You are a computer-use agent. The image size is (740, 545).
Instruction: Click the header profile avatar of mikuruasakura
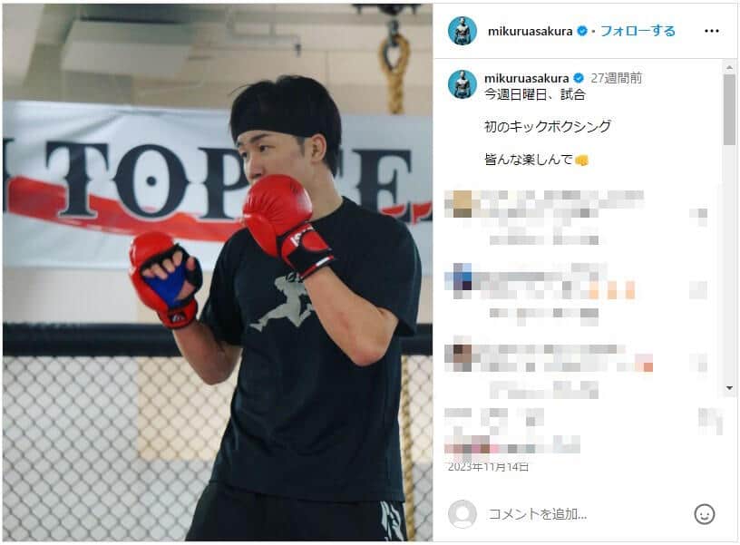pos(462,31)
